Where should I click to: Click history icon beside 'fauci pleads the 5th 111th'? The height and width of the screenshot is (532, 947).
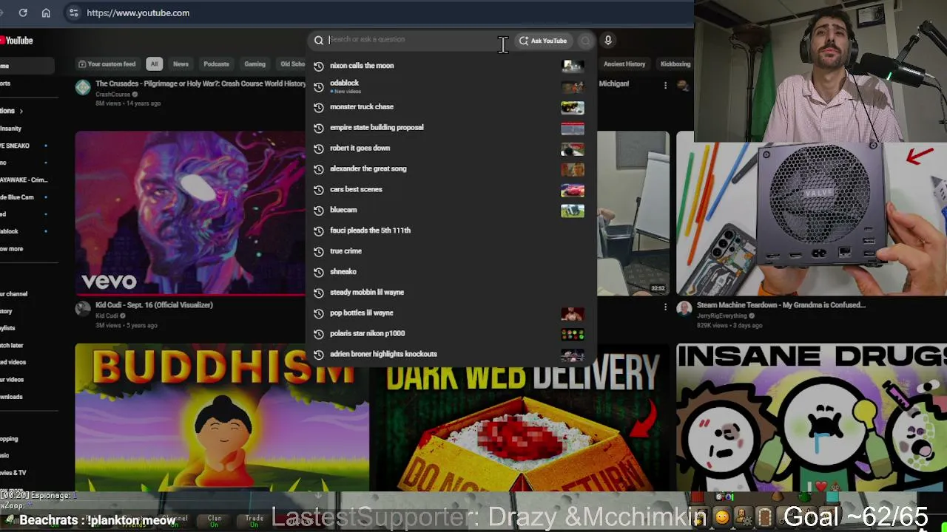[x=319, y=231]
